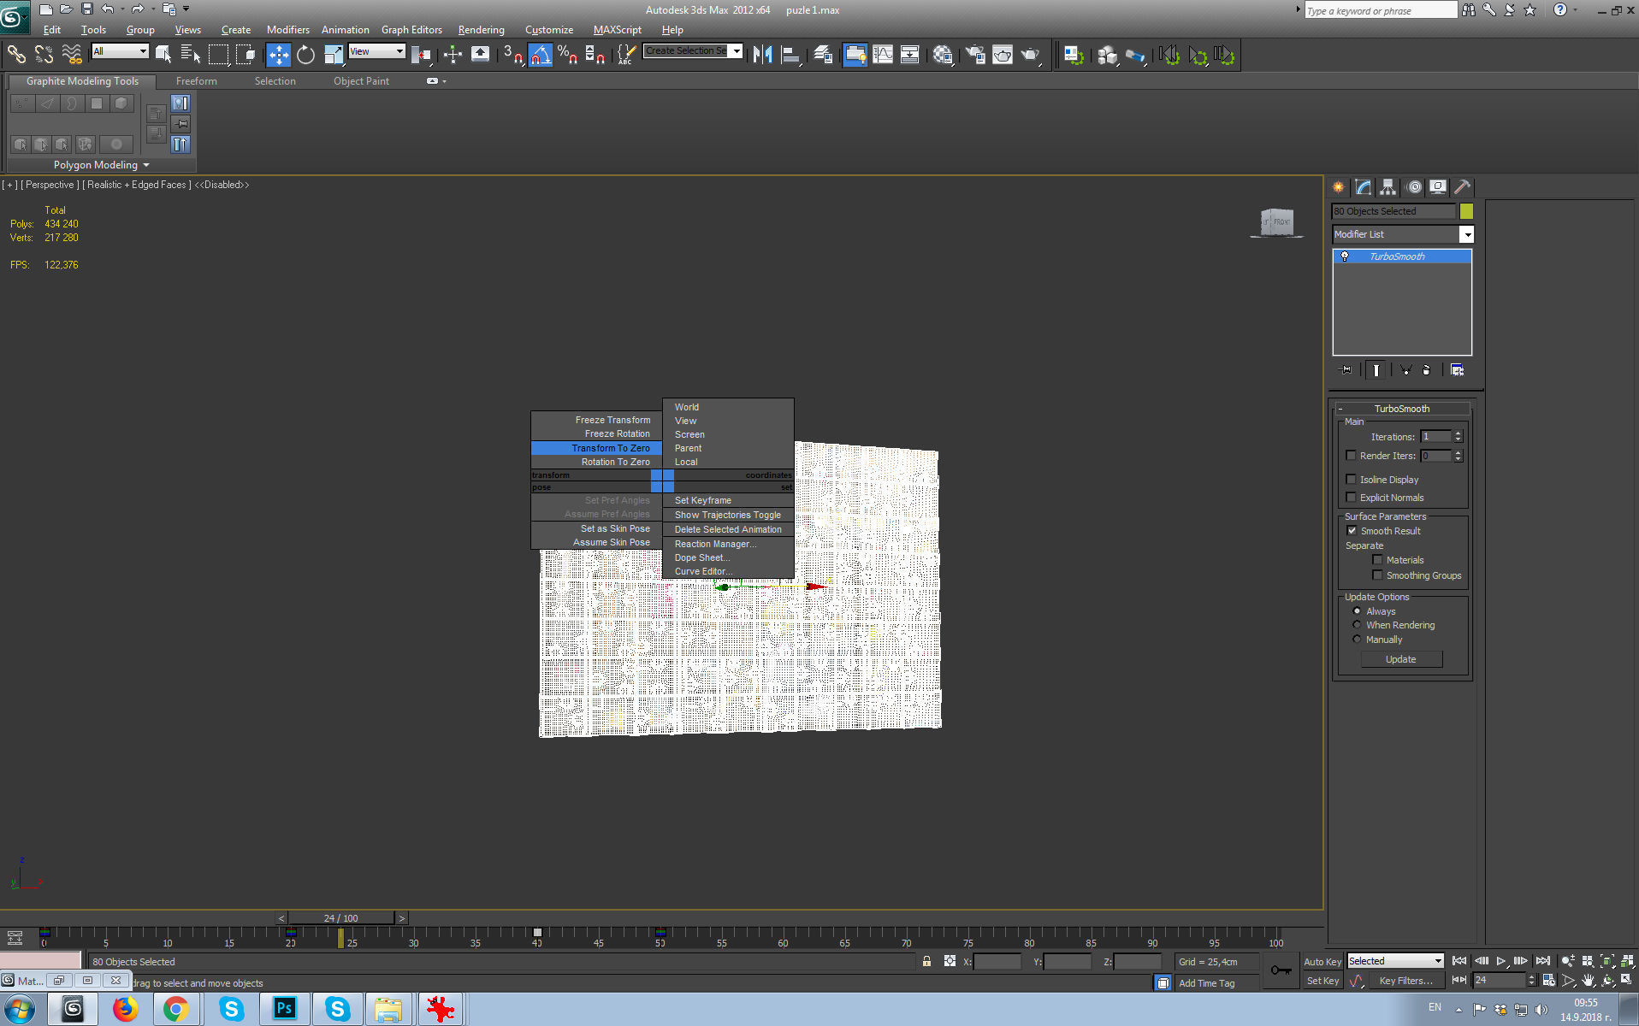Image resolution: width=1639 pixels, height=1026 pixels.
Task: Switch to the Display command panel
Action: pos(1438,186)
